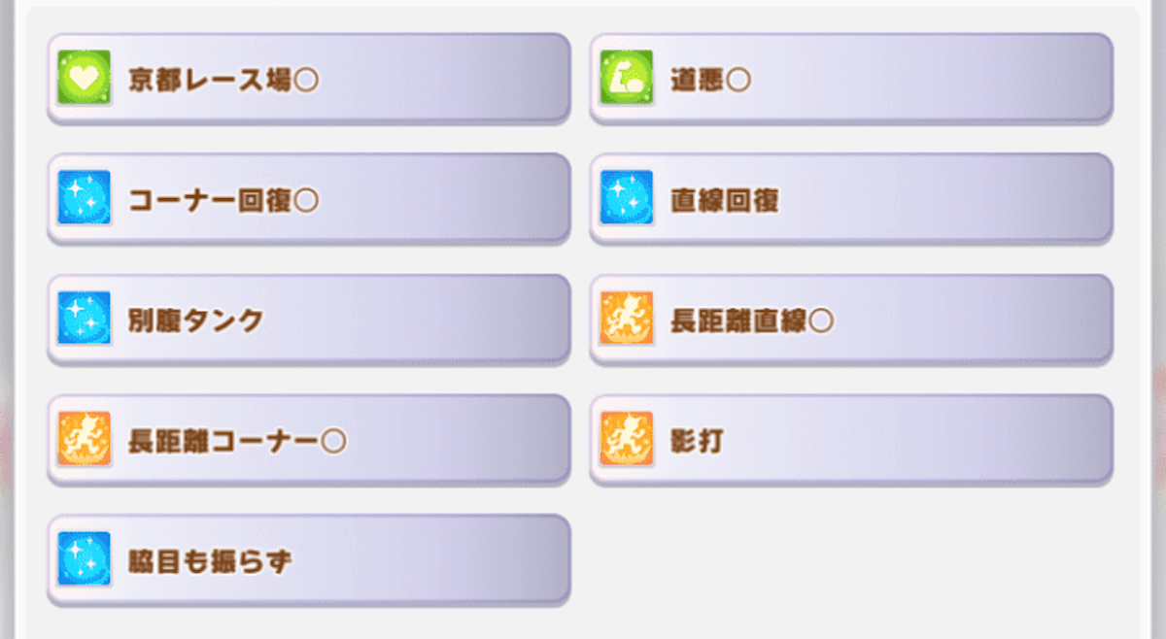This screenshot has width=1166, height=639.
Task: Open the コーナー回復○ skill details
Action: tap(309, 199)
